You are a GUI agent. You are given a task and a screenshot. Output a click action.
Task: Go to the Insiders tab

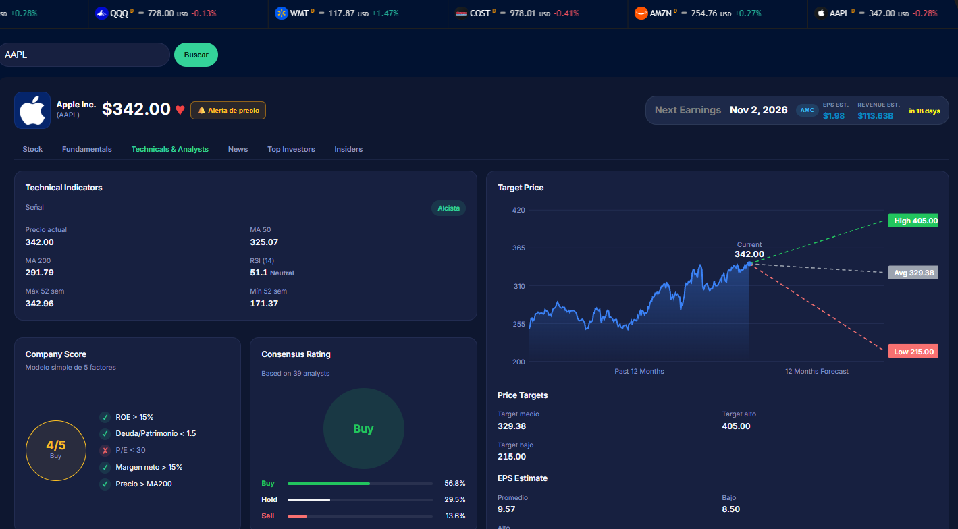348,149
